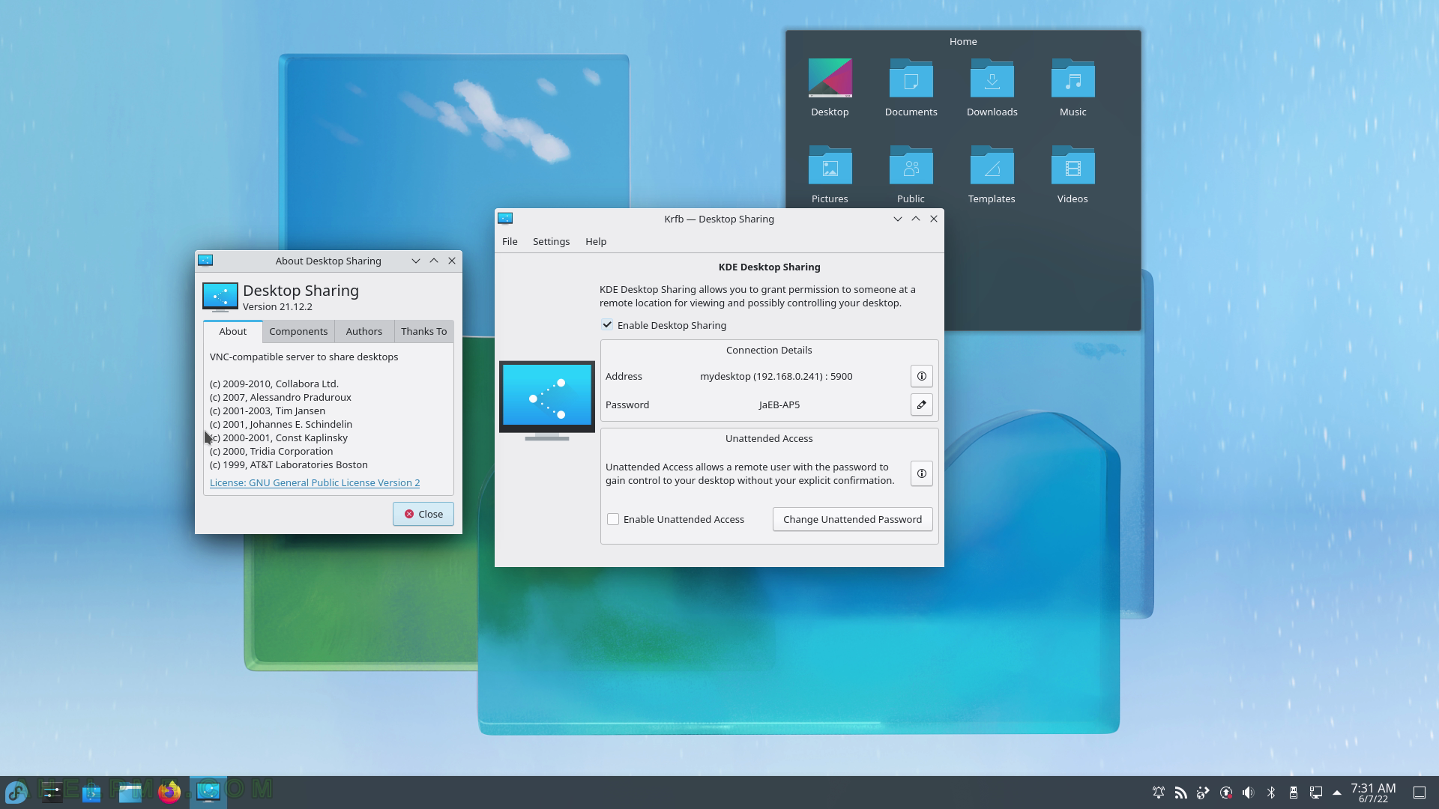Open the audio volume tray icon
Viewport: 1439px width, 809px height.
click(x=1249, y=793)
